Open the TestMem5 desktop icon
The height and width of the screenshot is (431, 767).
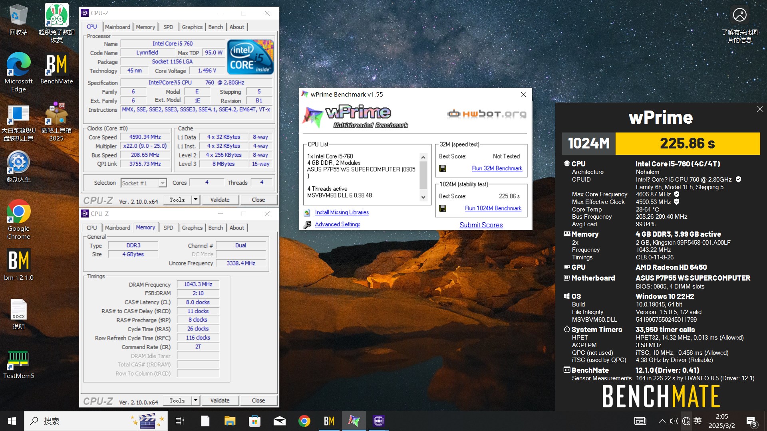(x=18, y=364)
